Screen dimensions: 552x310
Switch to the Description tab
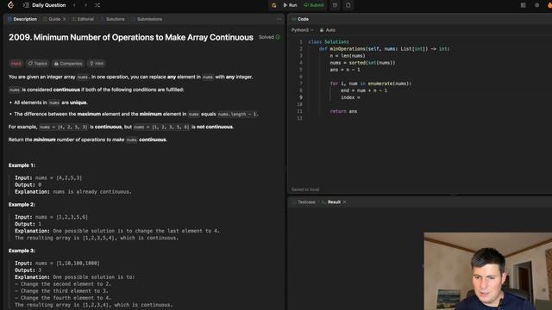pos(22,19)
